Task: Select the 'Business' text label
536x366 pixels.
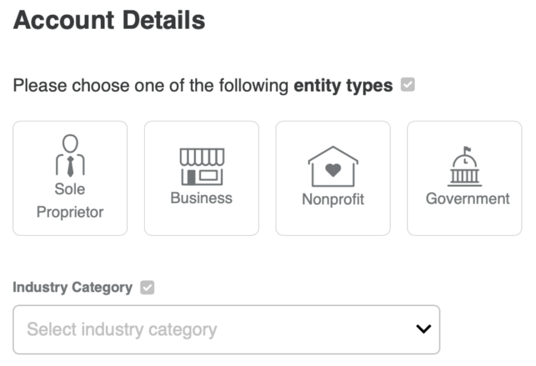Action: (201, 198)
